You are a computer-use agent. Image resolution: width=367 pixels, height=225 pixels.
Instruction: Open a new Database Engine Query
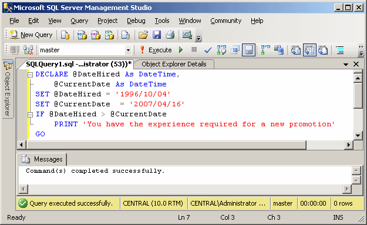pos(65,35)
